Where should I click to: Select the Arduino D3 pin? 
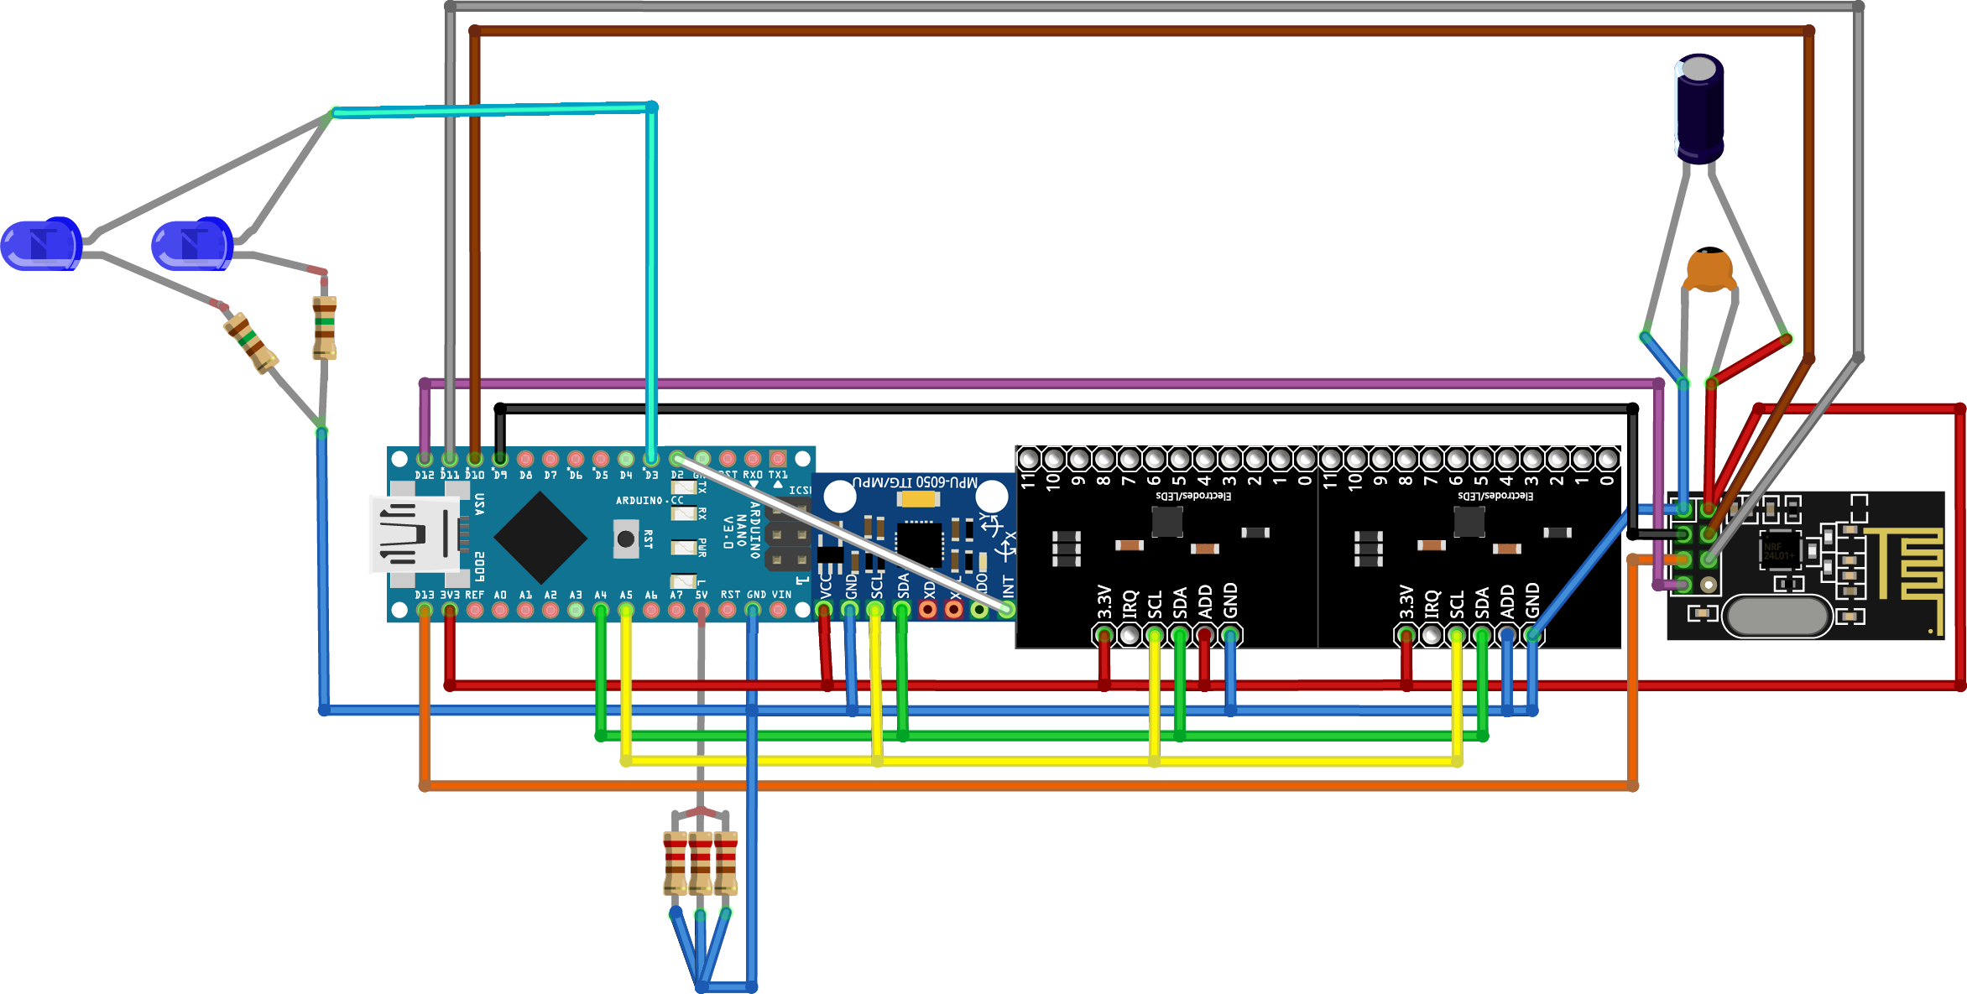[651, 459]
